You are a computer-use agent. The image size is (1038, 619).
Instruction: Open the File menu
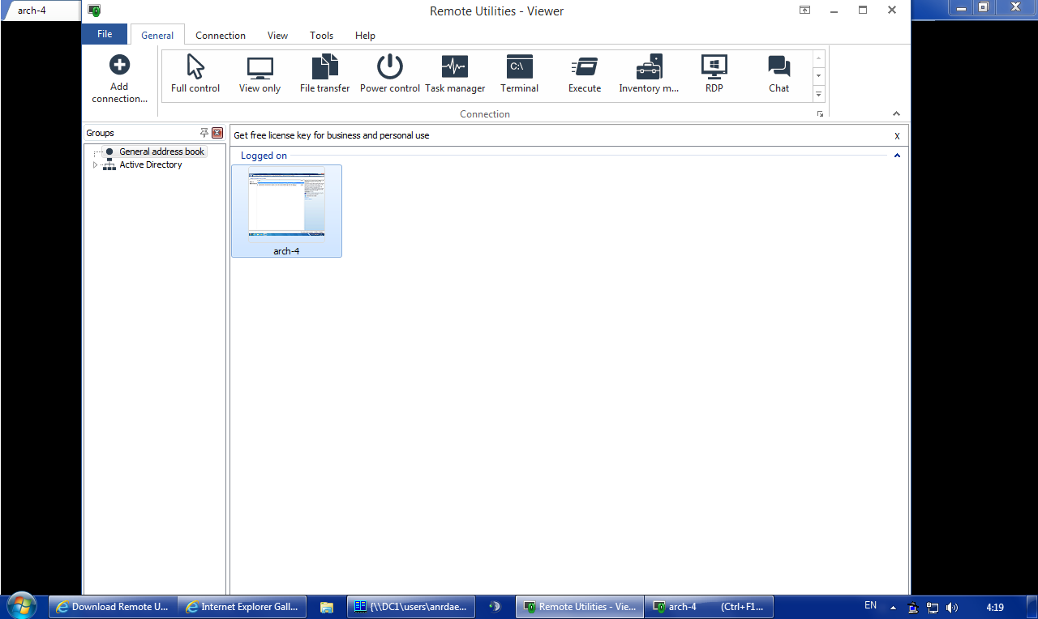coord(105,34)
